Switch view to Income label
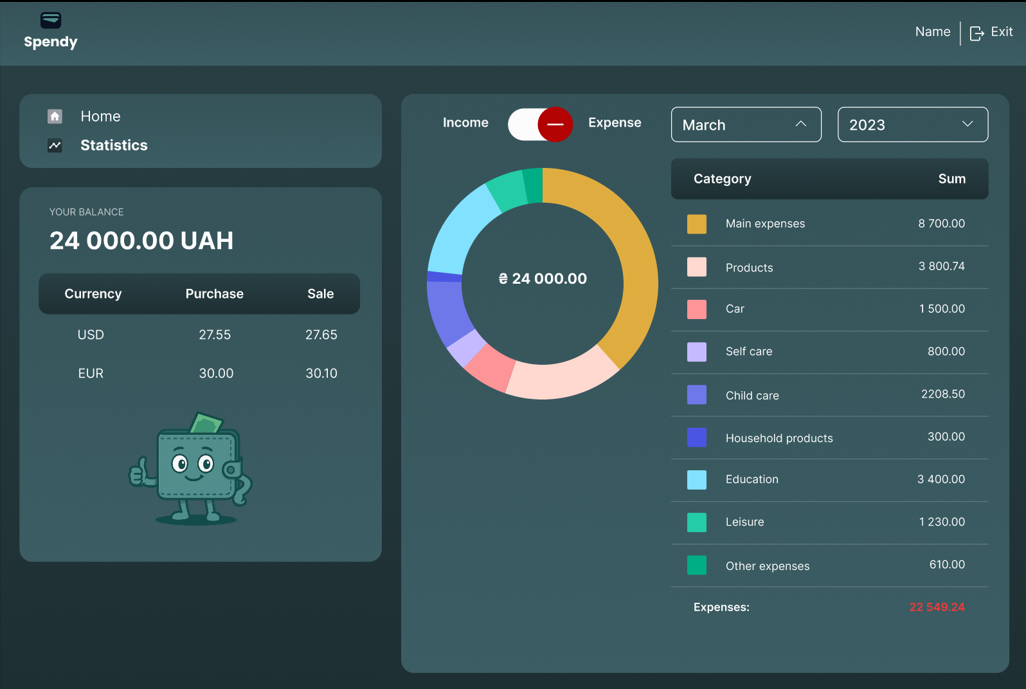This screenshot has height=689, width=1026. [x=465, y=123]
